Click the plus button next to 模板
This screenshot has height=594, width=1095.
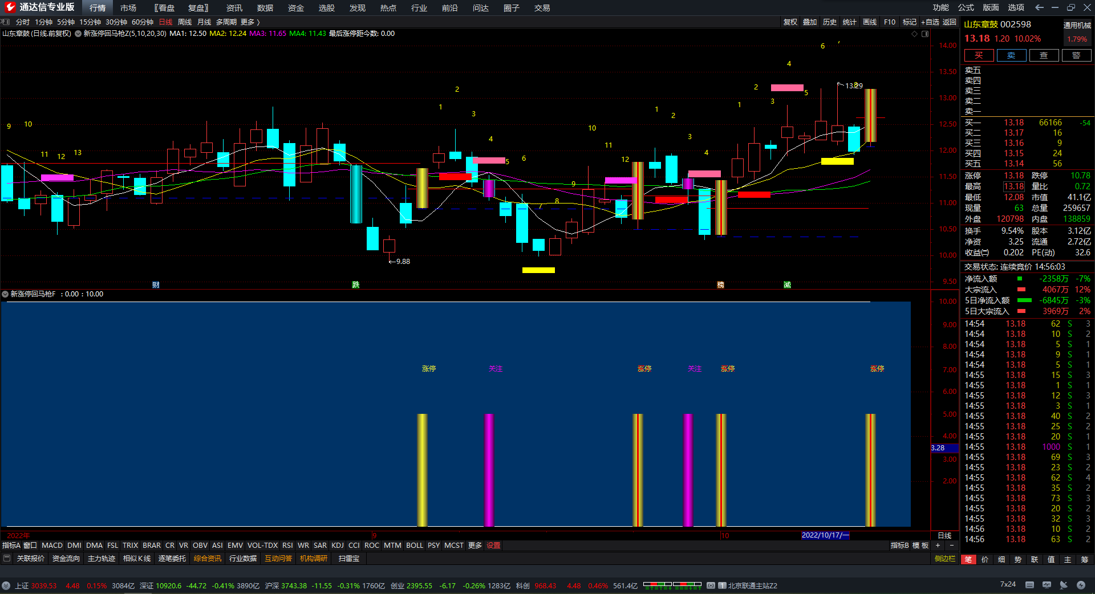pos(938,546)
